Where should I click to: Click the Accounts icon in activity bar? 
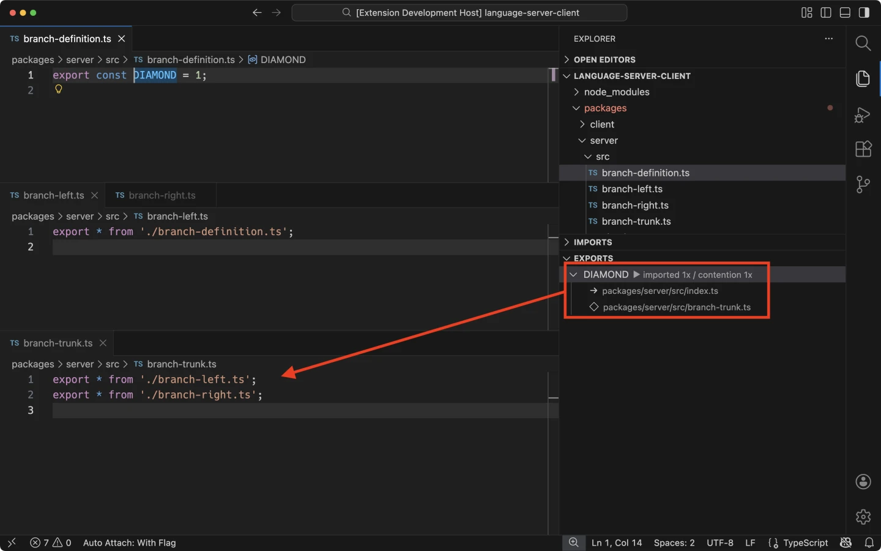(x=863, y=482)
